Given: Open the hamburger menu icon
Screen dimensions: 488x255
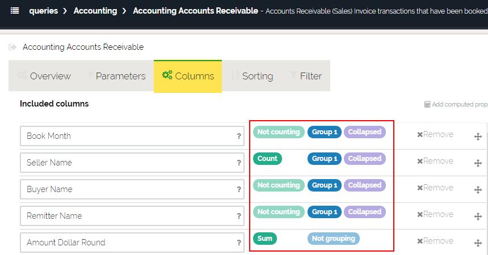Looking at the screenshot, I should click(15, 11).
